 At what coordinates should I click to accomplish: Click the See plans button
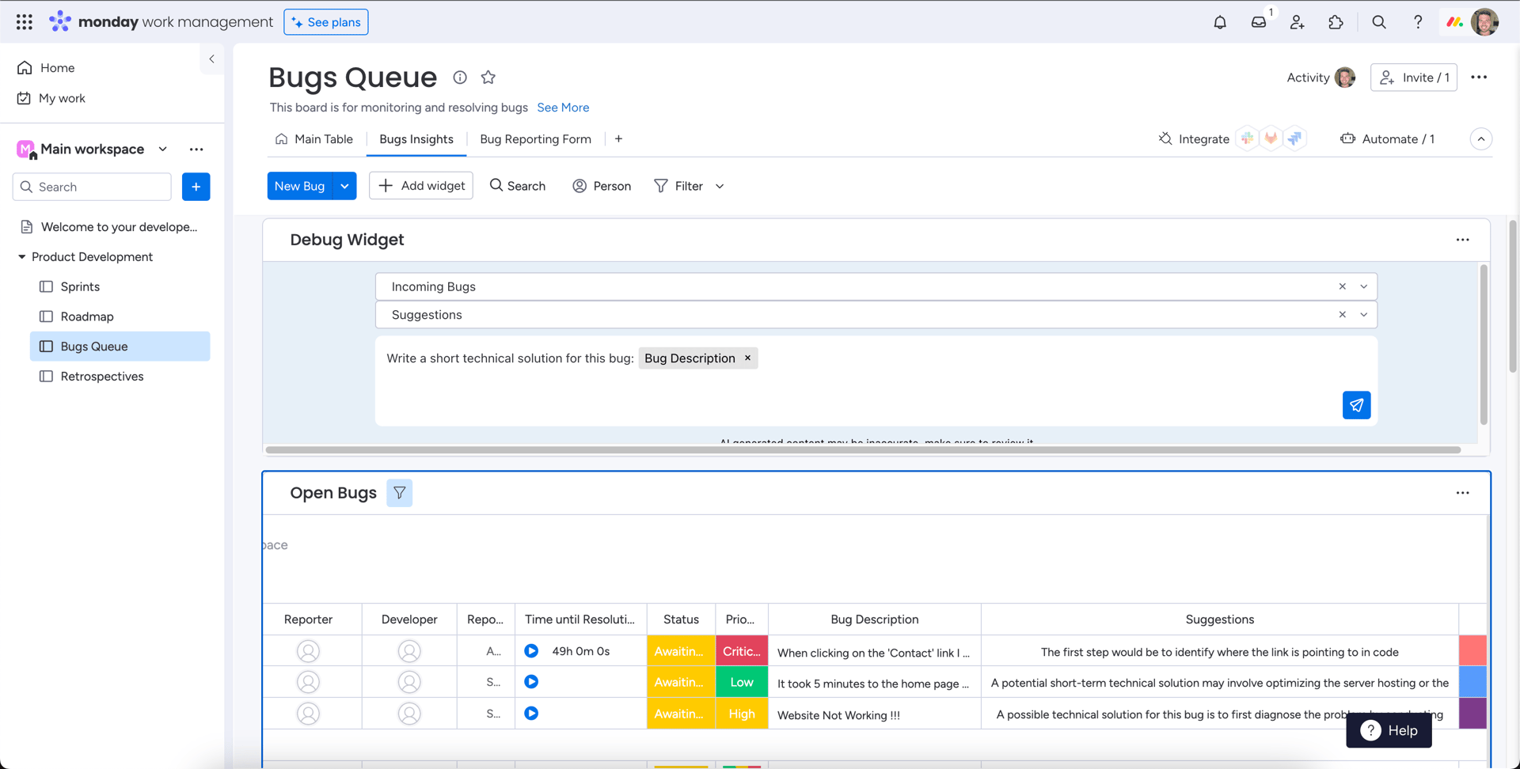[x=326, y=22]
